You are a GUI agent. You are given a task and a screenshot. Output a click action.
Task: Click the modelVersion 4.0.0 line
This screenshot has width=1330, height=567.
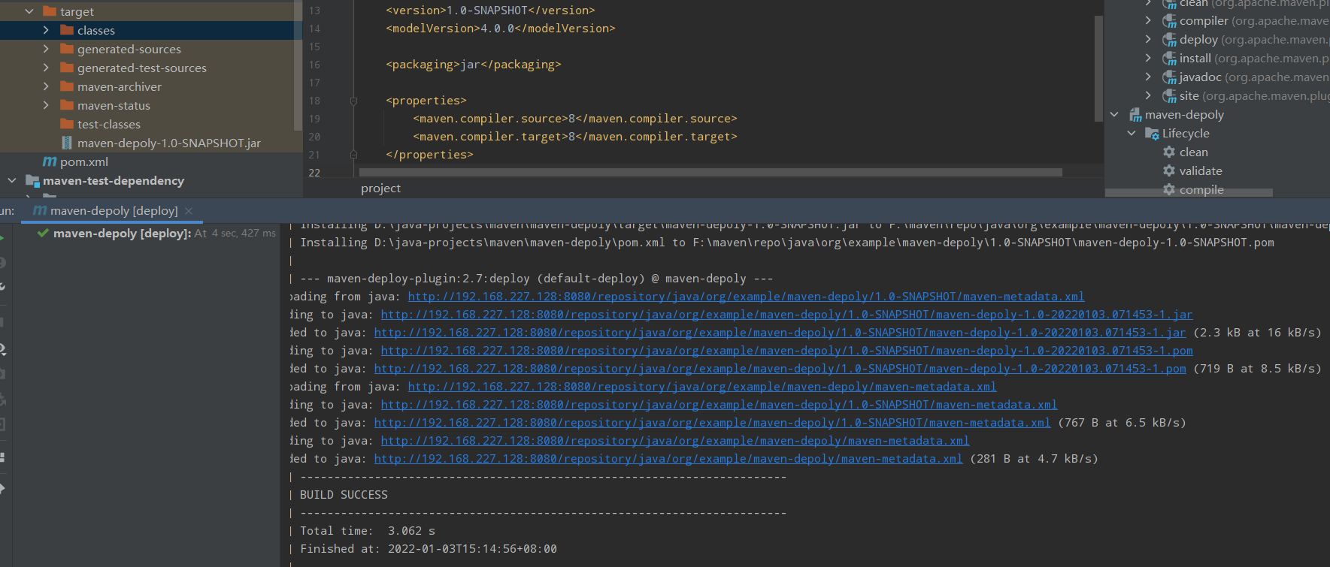501,29
